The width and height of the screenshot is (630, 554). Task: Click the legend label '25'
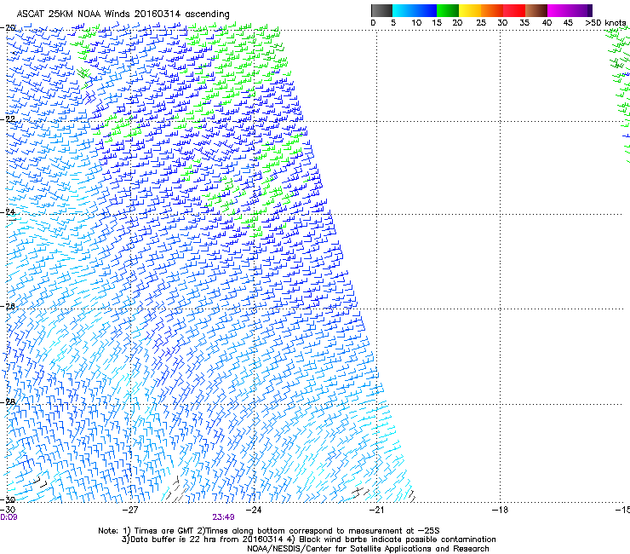tap(481, 23)
